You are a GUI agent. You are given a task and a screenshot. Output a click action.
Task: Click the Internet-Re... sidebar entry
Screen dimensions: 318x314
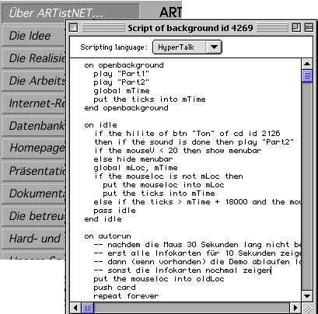coord(33,103)
